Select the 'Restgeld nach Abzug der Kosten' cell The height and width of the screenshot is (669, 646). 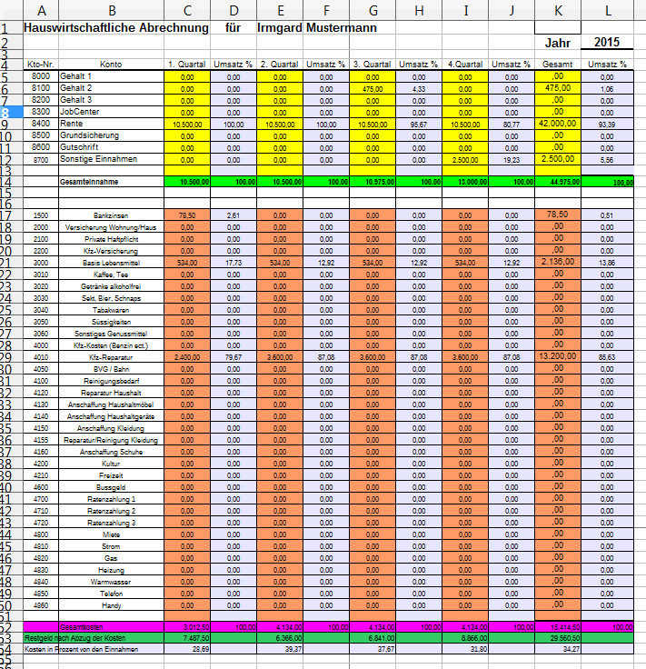pos(91,639)
